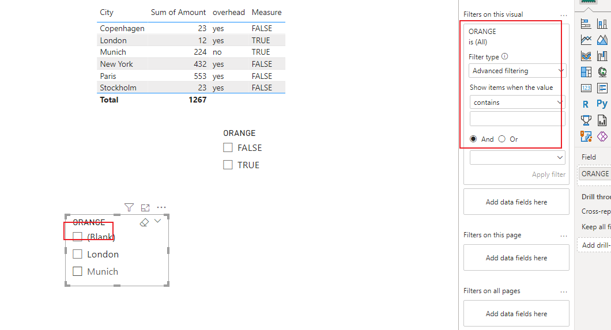Add an R script visual
The width and height of the screenshot is (611, 330).
tap(586, 104)
